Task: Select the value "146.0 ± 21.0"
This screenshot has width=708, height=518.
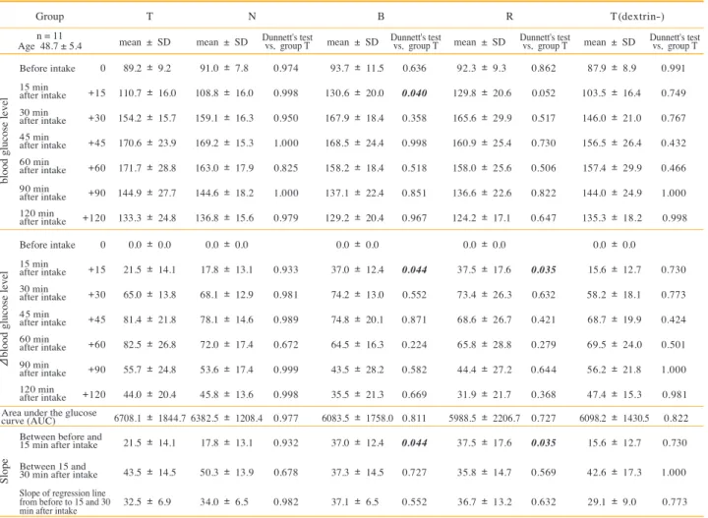Action: [612, 118]
